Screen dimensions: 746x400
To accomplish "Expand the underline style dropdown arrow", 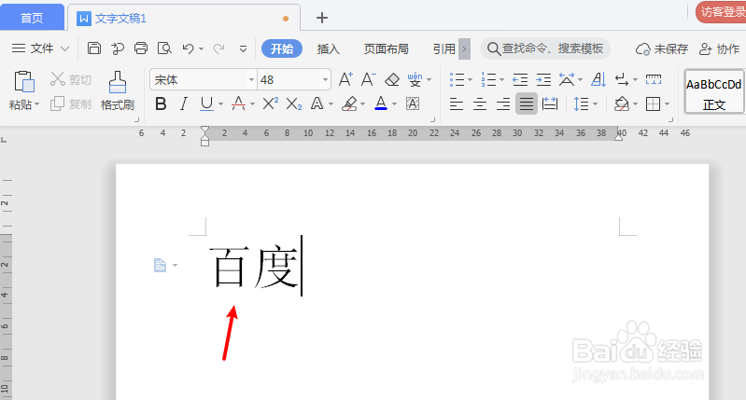I will point(220,103).
